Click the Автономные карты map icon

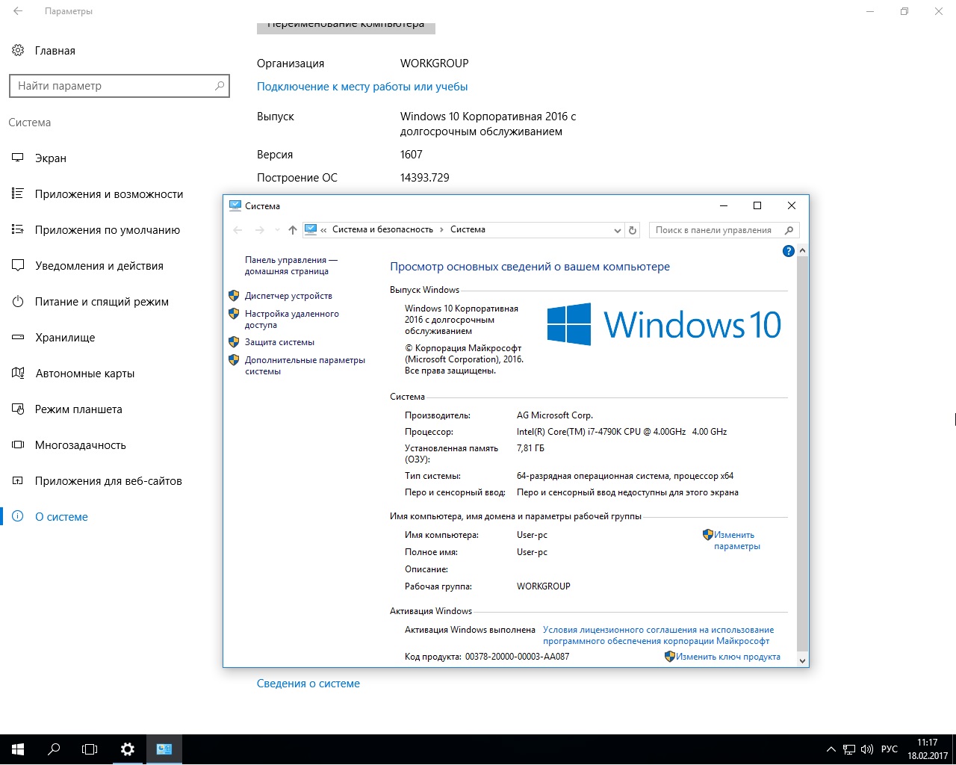tap(18, 374)
